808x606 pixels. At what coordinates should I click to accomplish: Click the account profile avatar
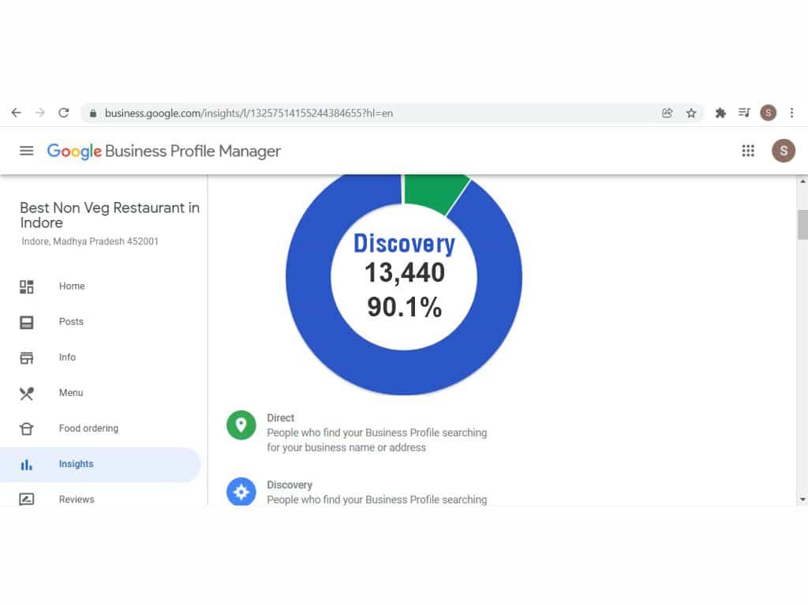(783, 151)
